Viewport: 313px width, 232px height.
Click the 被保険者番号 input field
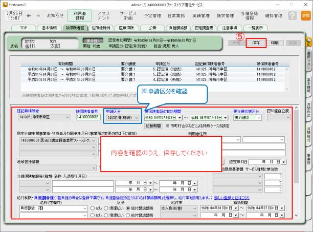tap(88, 117)
